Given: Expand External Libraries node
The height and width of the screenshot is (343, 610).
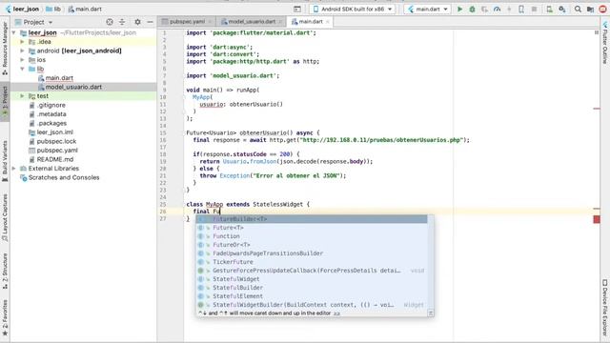Looking at the screenshot, I should (x=14, y=169).
